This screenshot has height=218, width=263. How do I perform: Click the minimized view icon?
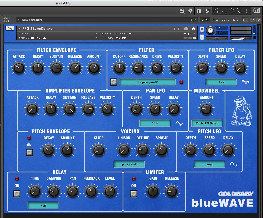[x=207, y=11]
